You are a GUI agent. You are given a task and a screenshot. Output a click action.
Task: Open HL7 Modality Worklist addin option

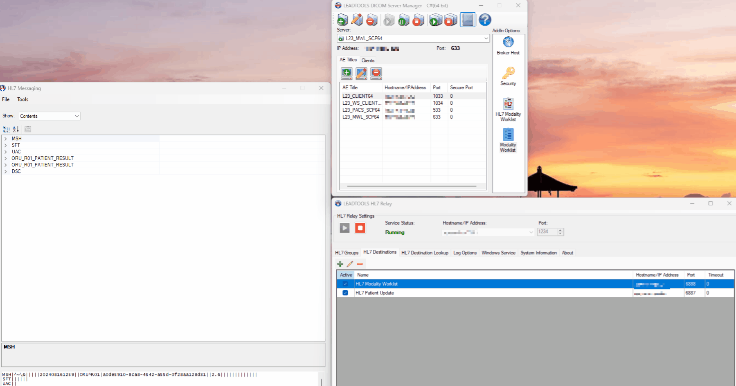click(508, 109)
